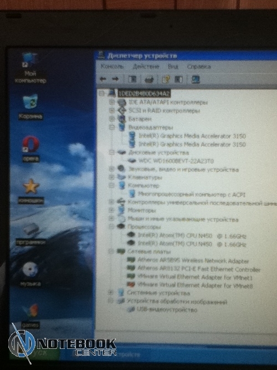The height and width of the screenshot is (370, 277).
Task: Click the Видеоадаптеры category label
Action: pos(151,127)
